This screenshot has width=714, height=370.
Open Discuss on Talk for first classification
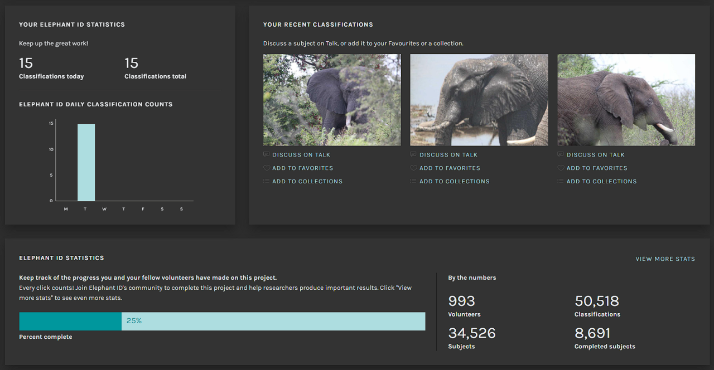pyautogui.click(x=301, y=155)
